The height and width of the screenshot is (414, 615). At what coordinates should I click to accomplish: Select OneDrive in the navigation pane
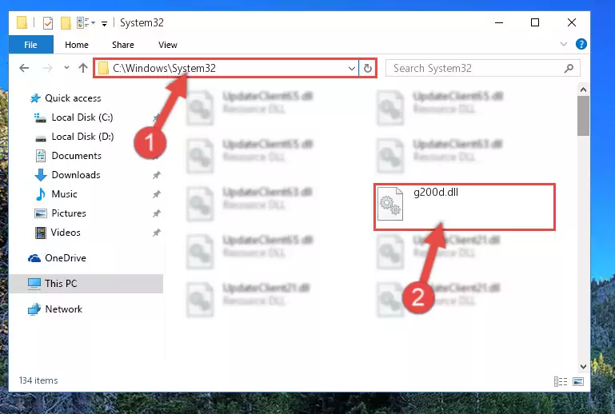[66, 258]
